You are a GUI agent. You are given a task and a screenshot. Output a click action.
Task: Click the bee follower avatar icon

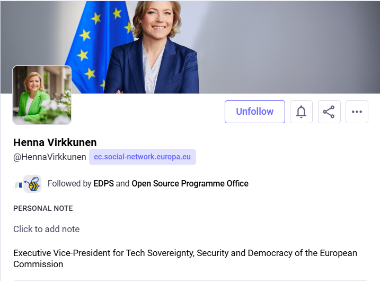pos(33,184)
